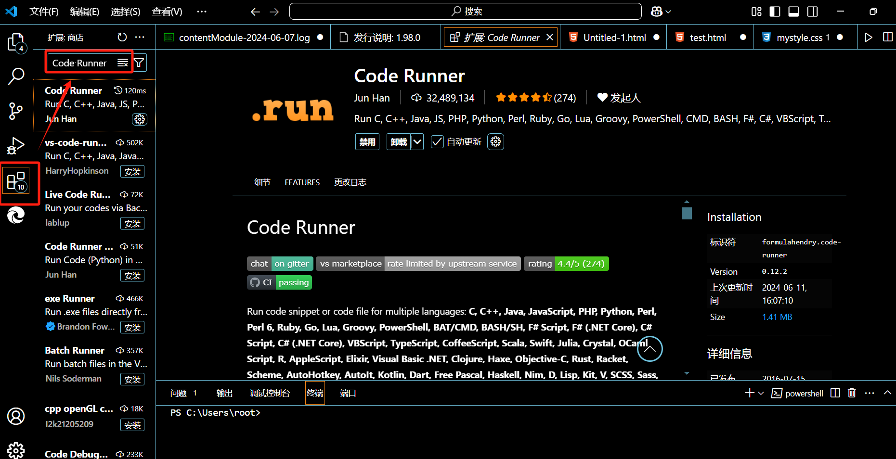Screen dimensions: 896x459
Task: Open the Extensions view icon
Action: point(16,181)
